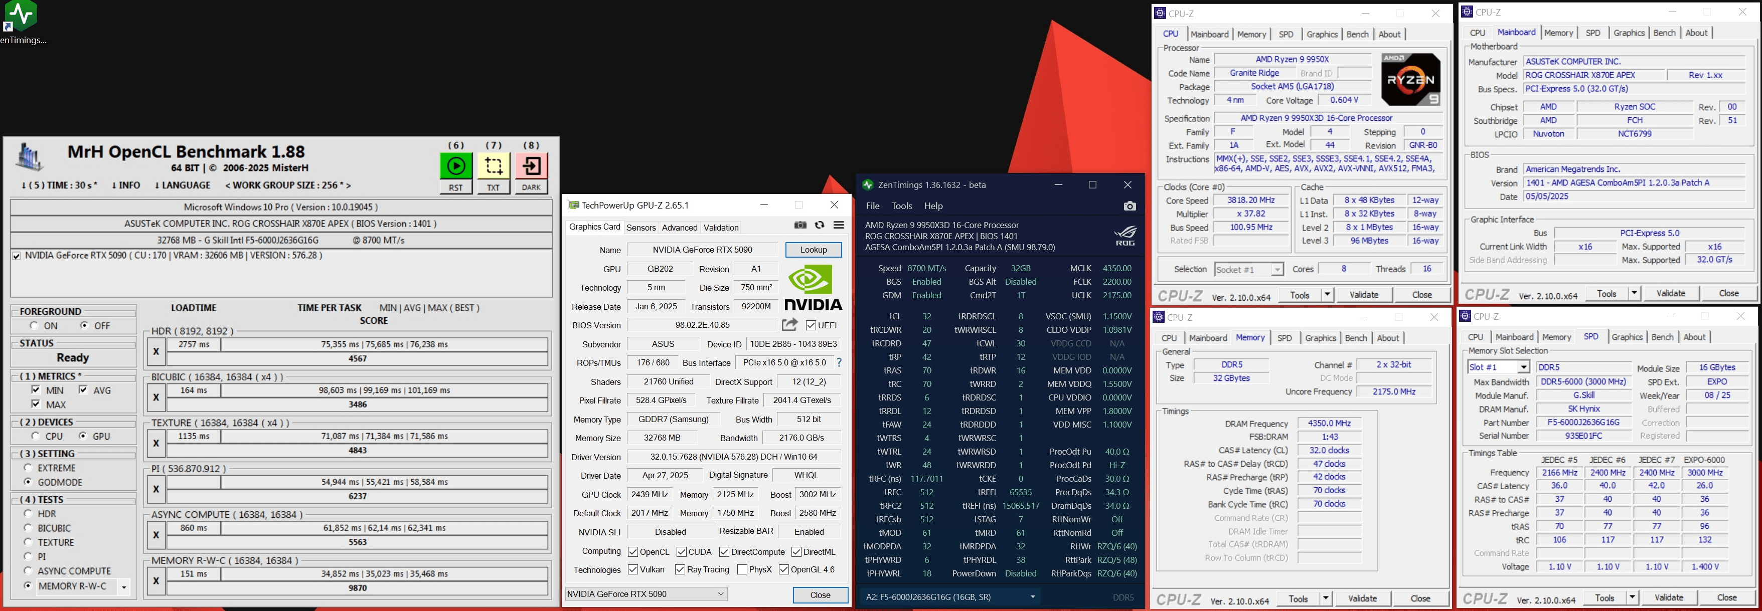Click the GPU-Z Lookup button
The image size is (1762, 611).
813,250
